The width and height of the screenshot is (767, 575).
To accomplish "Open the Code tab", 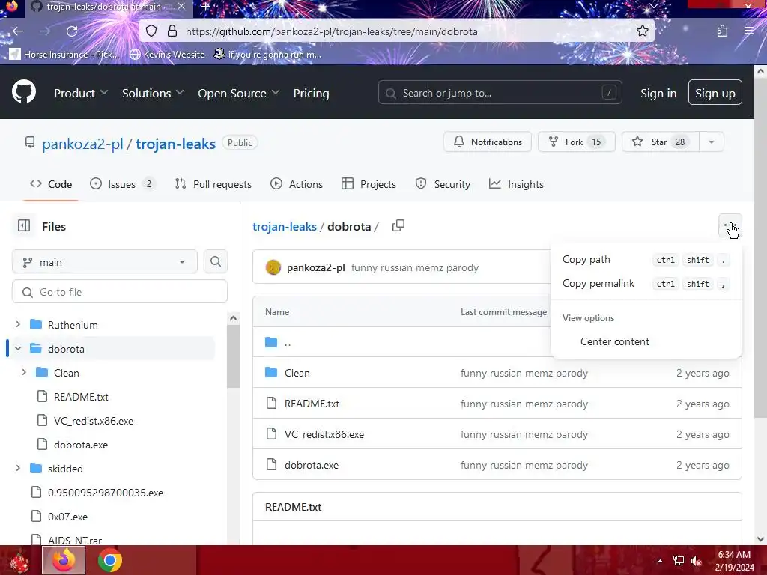I will click(51, 184).
